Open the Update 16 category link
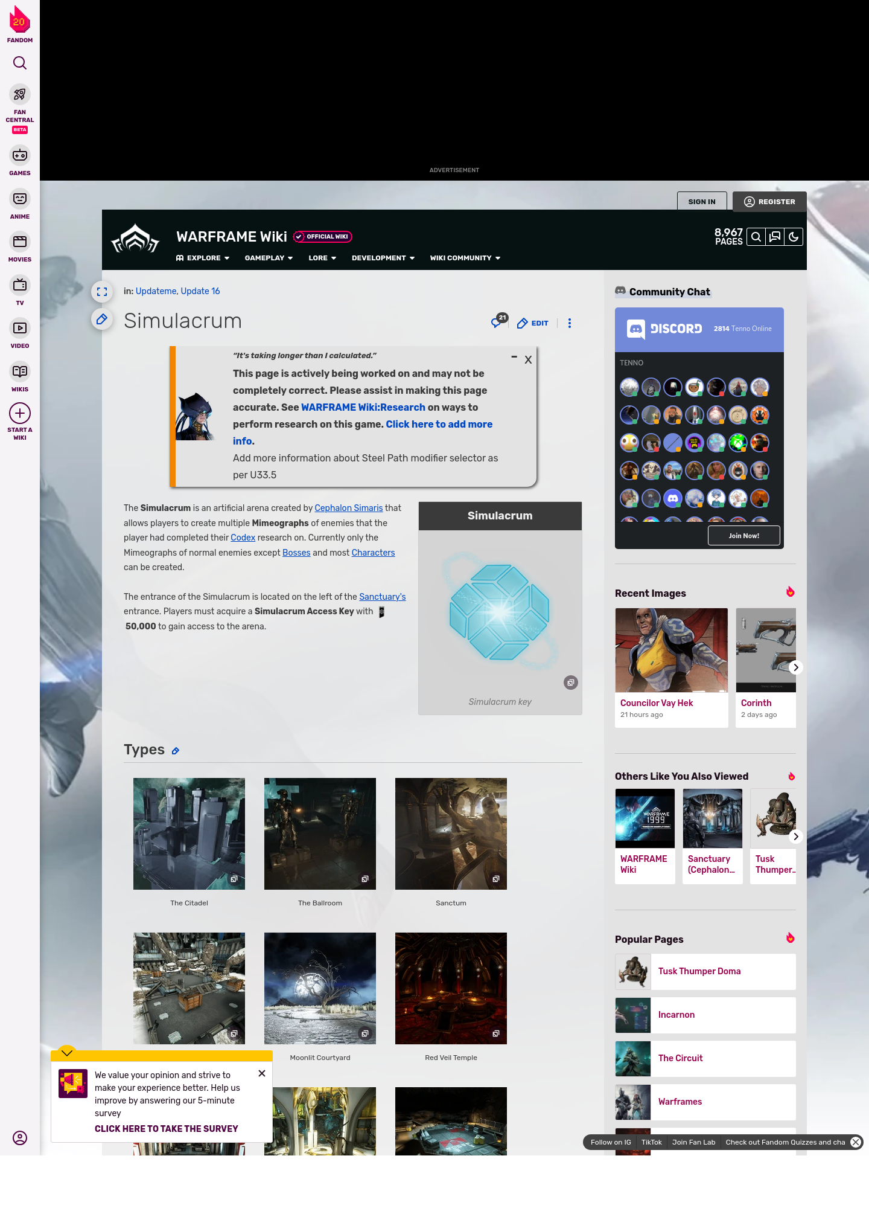This screenshot has width=869, height=1208. click(x=200, y=291)
